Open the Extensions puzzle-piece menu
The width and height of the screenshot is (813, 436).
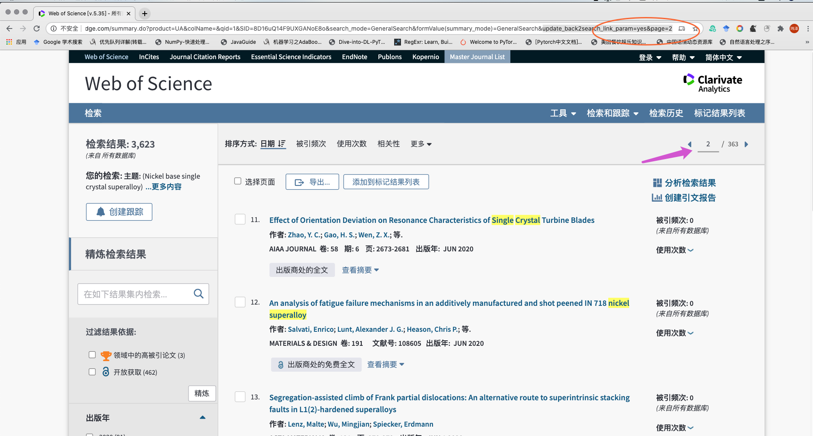pyautogui.click(x=780, y=28)
